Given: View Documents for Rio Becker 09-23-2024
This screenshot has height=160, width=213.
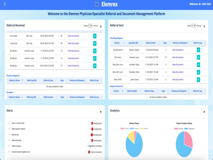Looking at the screenshot, I should [73, 66].
